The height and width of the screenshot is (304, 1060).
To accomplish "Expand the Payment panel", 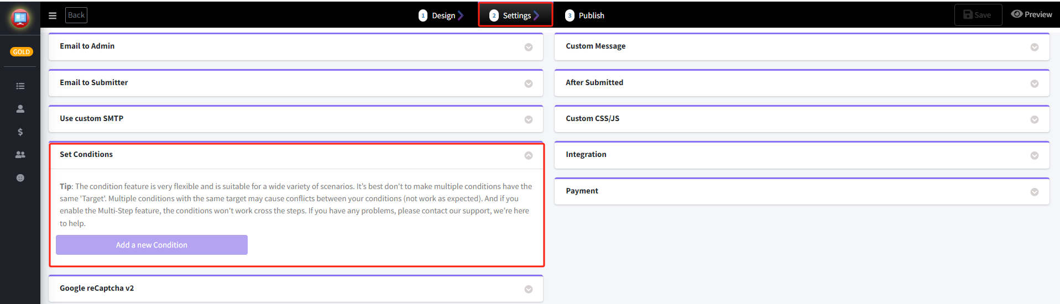I will (1035, 192).
